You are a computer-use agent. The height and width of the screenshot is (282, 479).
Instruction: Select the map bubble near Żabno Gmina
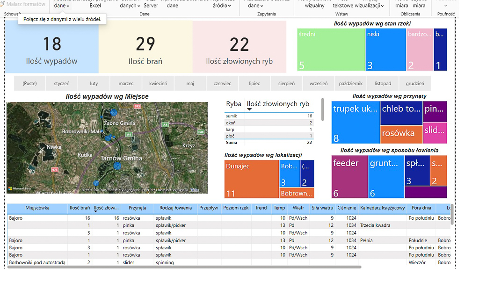[114, 112]
